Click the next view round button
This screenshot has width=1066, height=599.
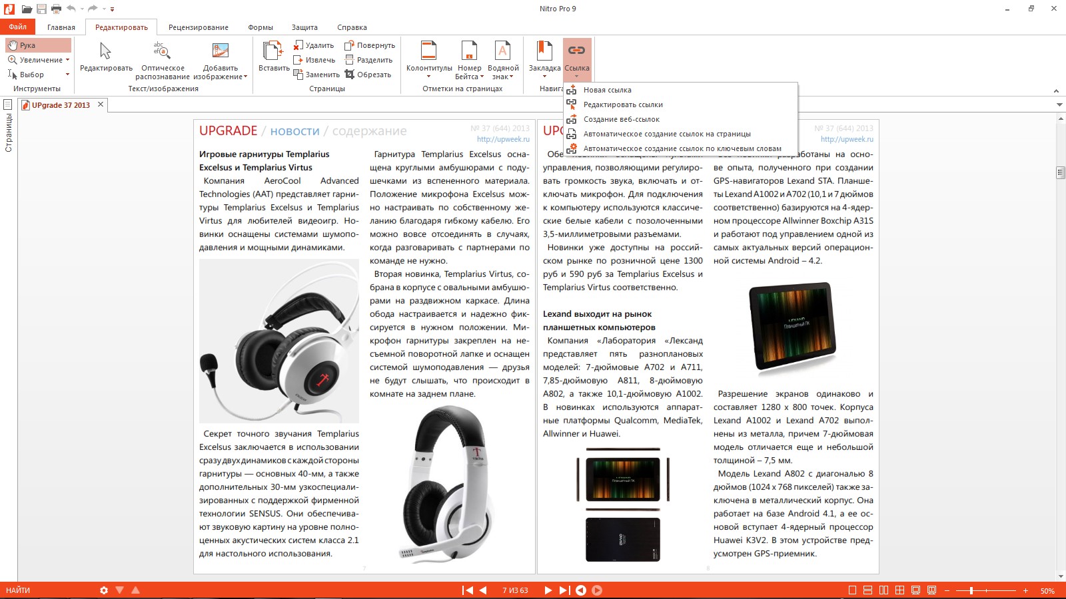click(597, 590)
